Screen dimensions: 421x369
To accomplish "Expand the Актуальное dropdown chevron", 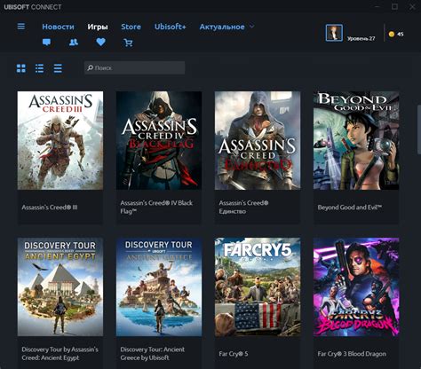I will point(251,27).
